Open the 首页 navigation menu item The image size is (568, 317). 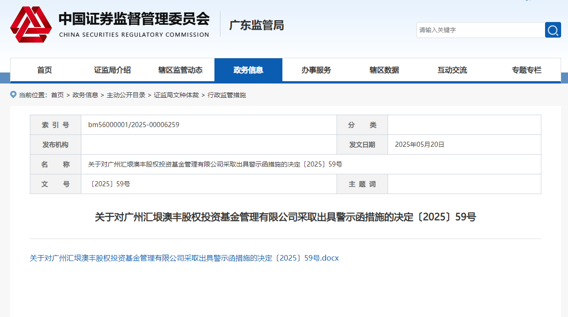coord(45,70)
